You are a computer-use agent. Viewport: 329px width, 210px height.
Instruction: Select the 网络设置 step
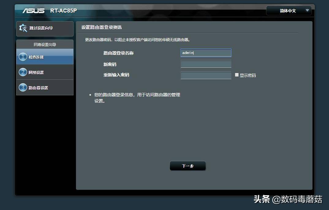45,72
